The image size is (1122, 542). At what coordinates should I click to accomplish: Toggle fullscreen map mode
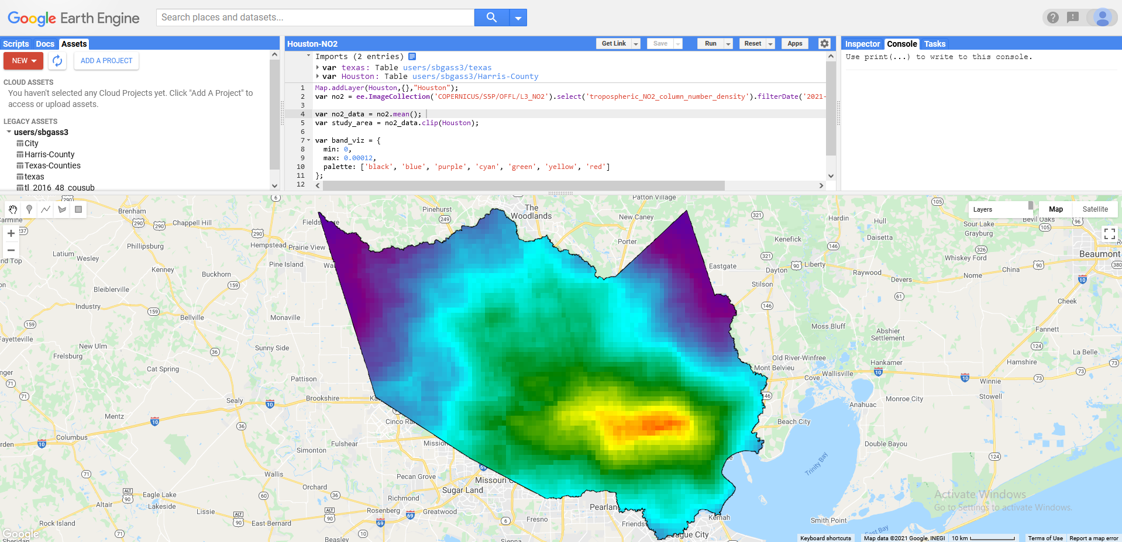1109,233
